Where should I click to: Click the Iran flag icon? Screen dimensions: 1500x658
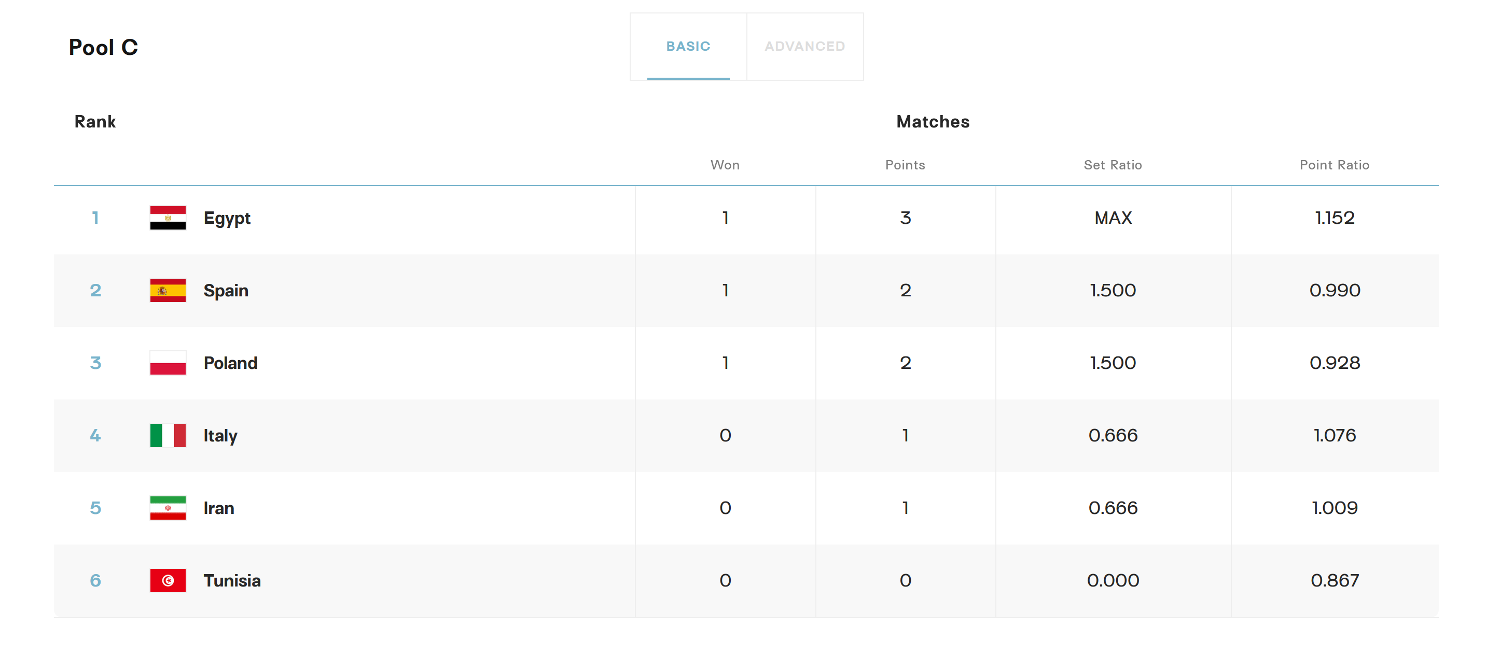tap(168, 508)
